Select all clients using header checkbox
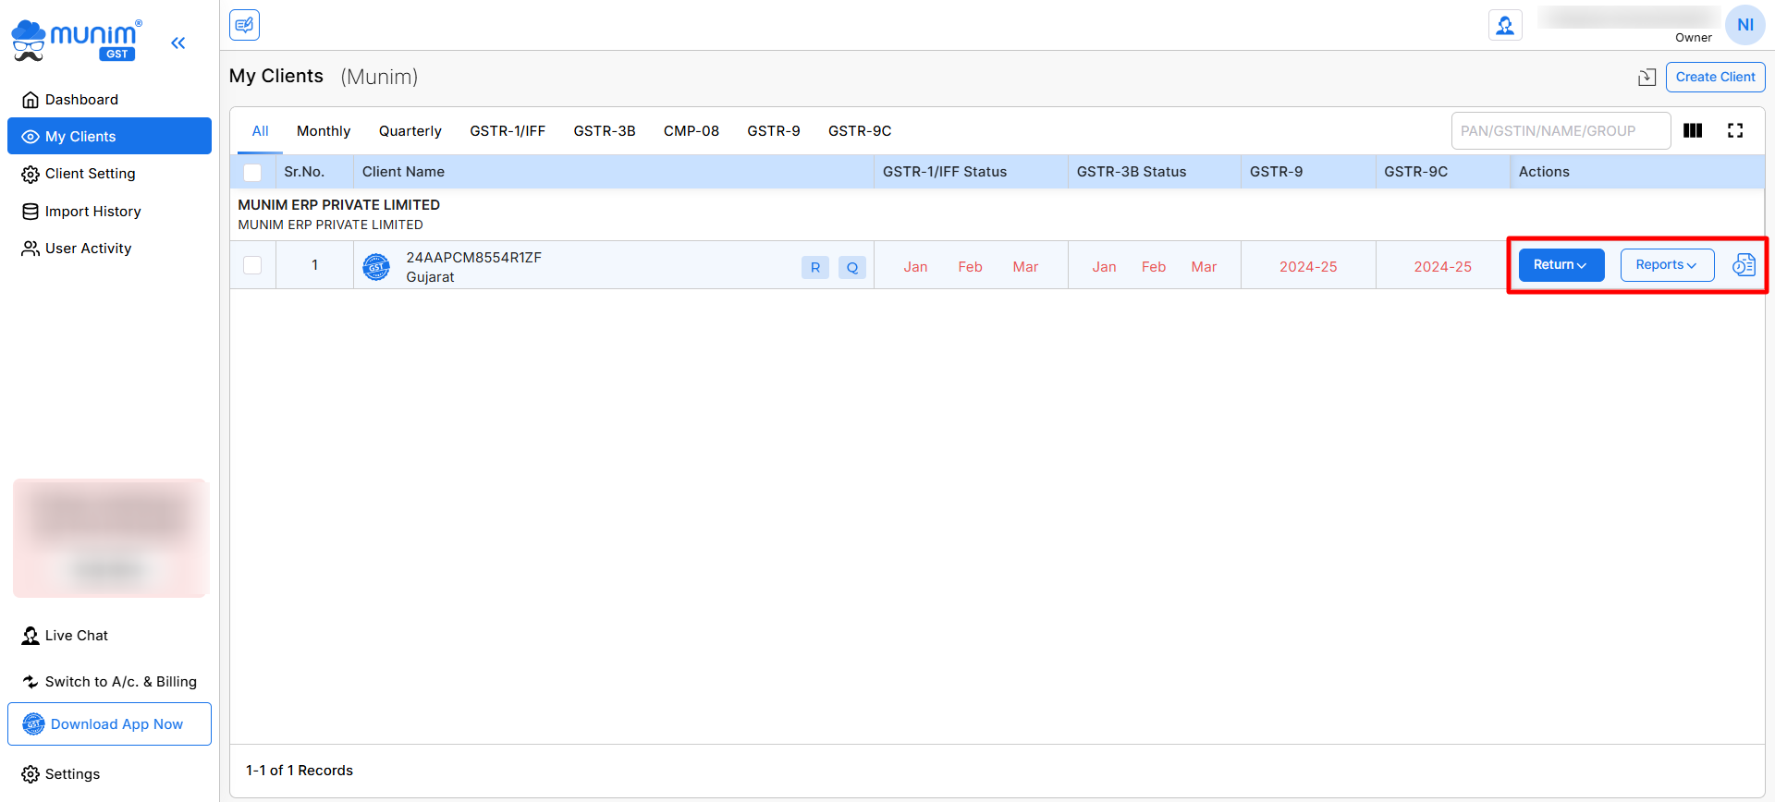This screenshot has height=802, width=1775. 252,173
